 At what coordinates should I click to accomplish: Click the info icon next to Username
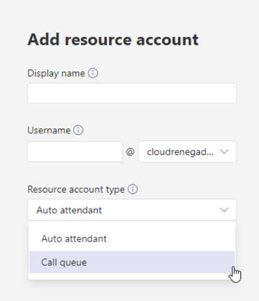(78, 130)
